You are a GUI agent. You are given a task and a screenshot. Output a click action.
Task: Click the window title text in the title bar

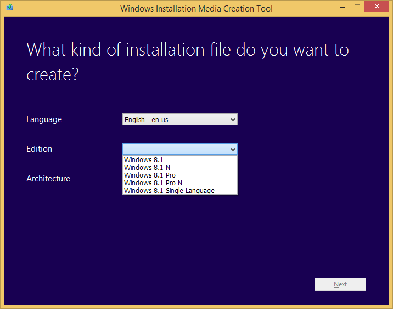tap(196, 8)
